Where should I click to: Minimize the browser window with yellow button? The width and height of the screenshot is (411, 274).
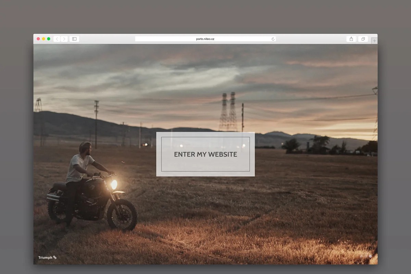tap(43, 39)
